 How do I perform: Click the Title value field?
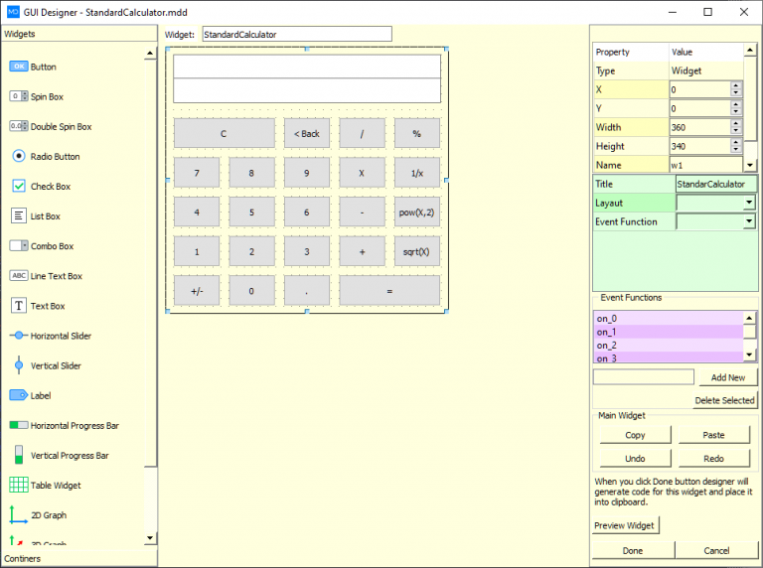(x=716, y=184)
